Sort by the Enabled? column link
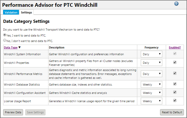 pos(175,47)
